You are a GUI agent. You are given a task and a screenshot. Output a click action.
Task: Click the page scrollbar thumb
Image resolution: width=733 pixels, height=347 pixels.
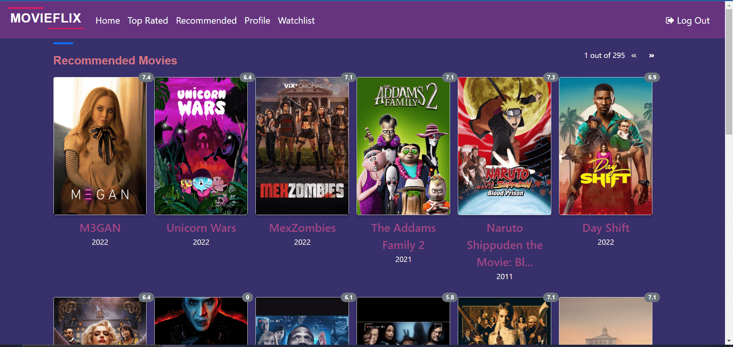coord(729,72)
